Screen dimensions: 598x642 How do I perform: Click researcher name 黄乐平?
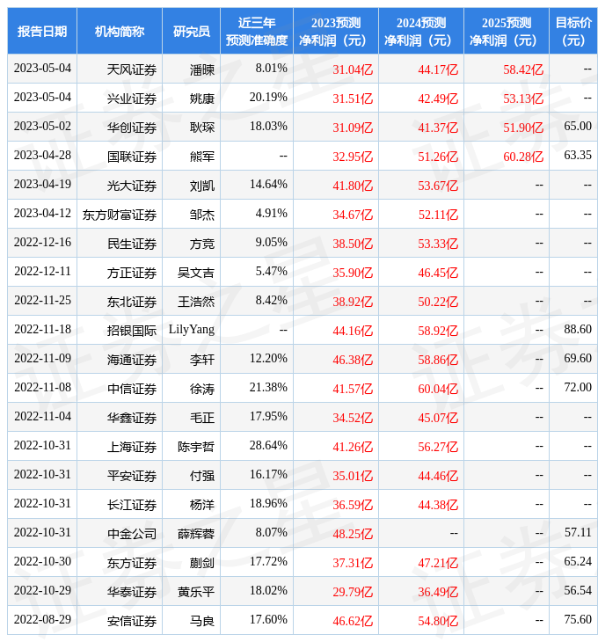196,592
